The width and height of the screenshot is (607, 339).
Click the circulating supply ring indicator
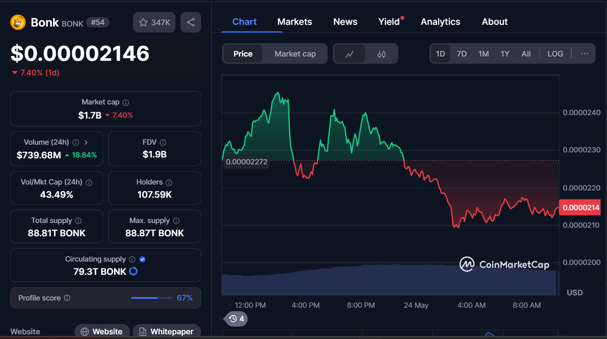coord(133,271)
